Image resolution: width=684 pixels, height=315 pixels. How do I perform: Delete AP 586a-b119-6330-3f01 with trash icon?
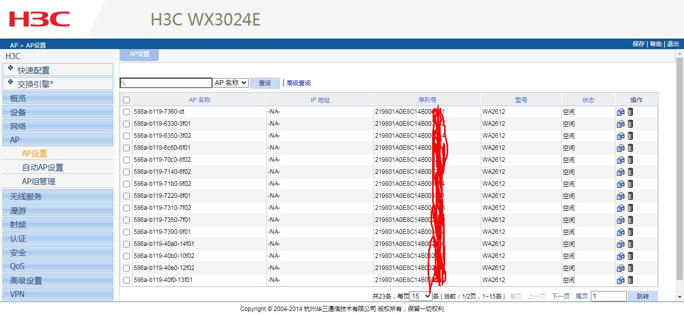click(x=630, y=124)
